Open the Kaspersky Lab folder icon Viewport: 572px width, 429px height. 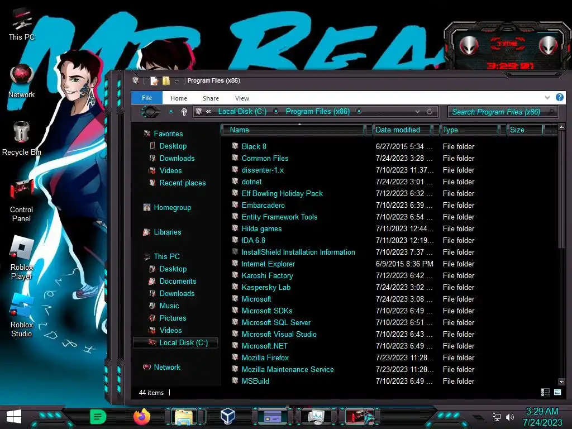tap(235, 287)
